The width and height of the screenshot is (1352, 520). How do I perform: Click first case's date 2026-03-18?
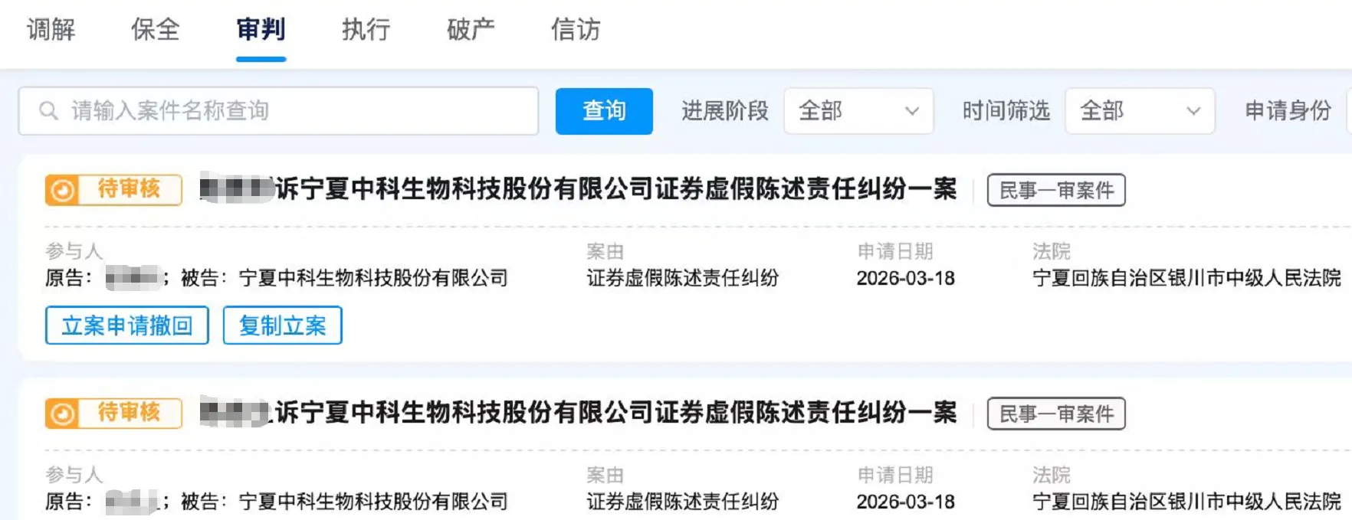tap(906, 278)
